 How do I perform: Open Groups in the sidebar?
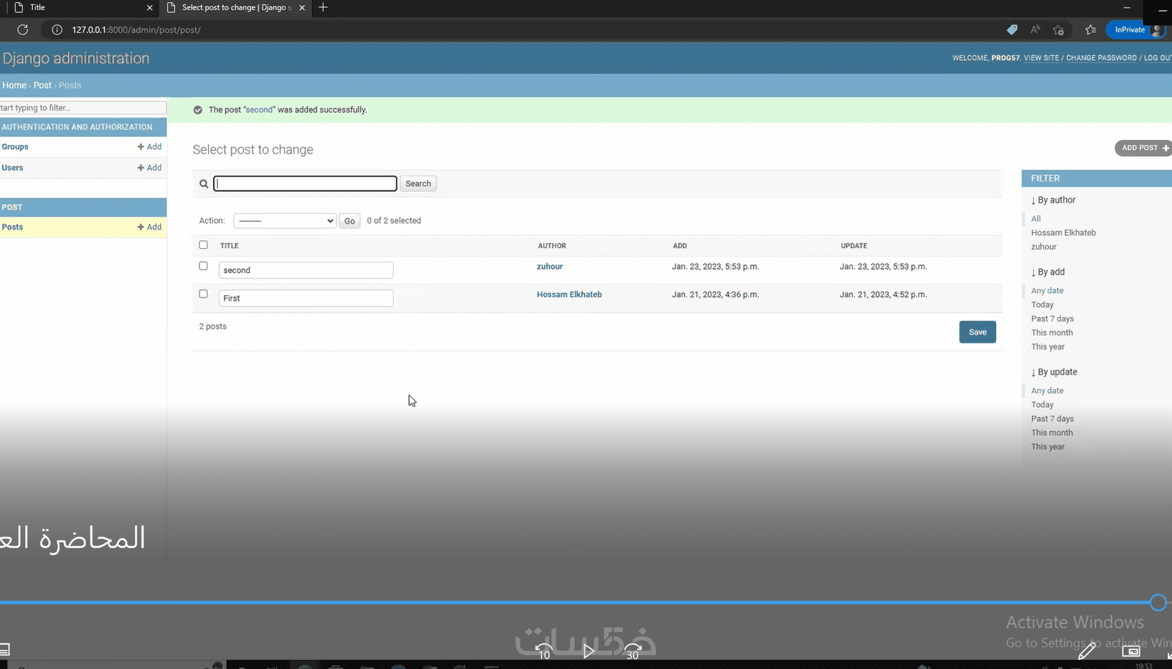(x=15, y=147)
